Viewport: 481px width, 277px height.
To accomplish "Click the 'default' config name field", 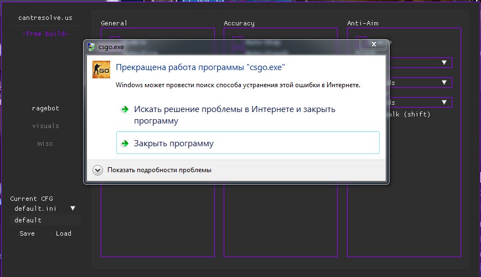I will coord(45,220).
